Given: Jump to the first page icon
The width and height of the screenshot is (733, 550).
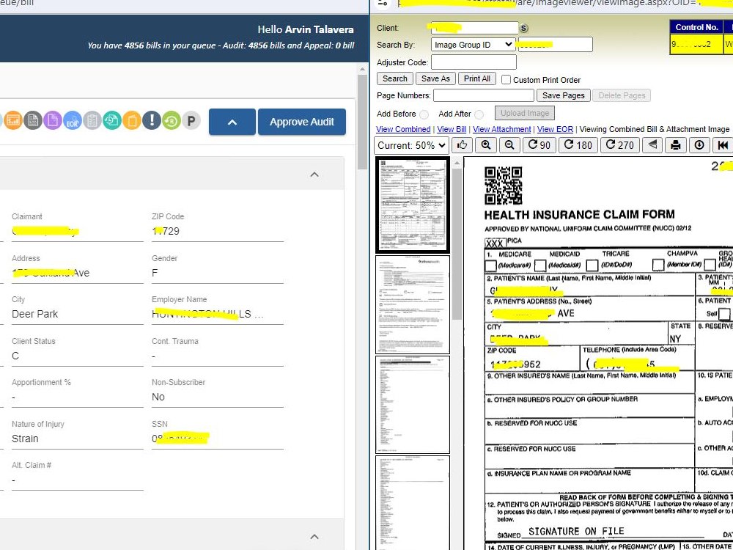Looking at the screenshot, I should (723, 145).
